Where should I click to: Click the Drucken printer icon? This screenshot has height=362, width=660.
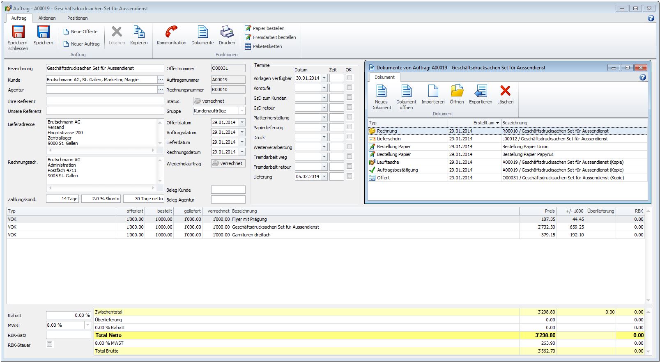227,32
